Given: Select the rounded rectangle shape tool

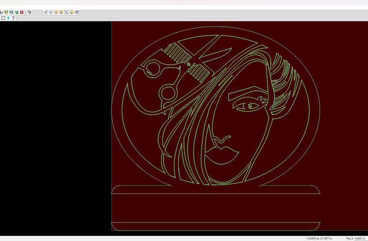Looking at the screenshot, I should click(3, 18).
